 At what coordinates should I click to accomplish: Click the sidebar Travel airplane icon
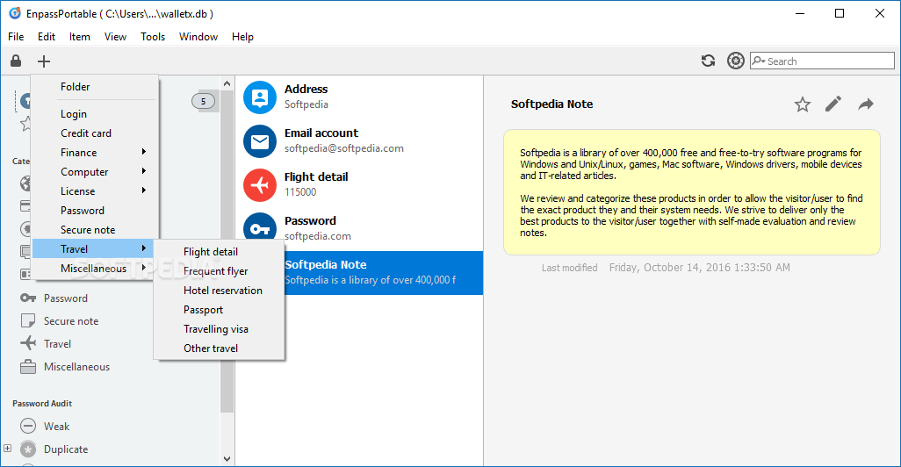point(27,343)
